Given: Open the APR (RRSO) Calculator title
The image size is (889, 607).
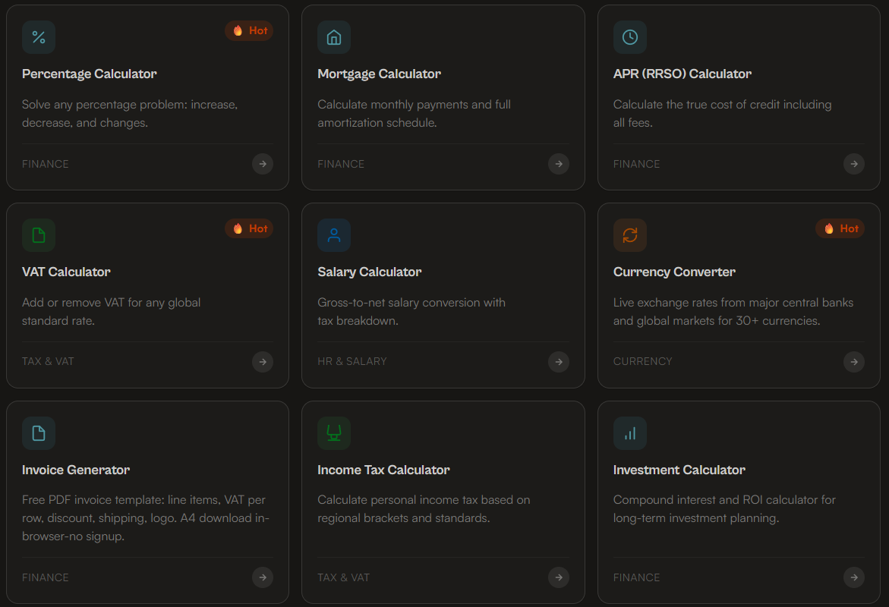Looking at the screenshot, I should [x=682, y=74].
